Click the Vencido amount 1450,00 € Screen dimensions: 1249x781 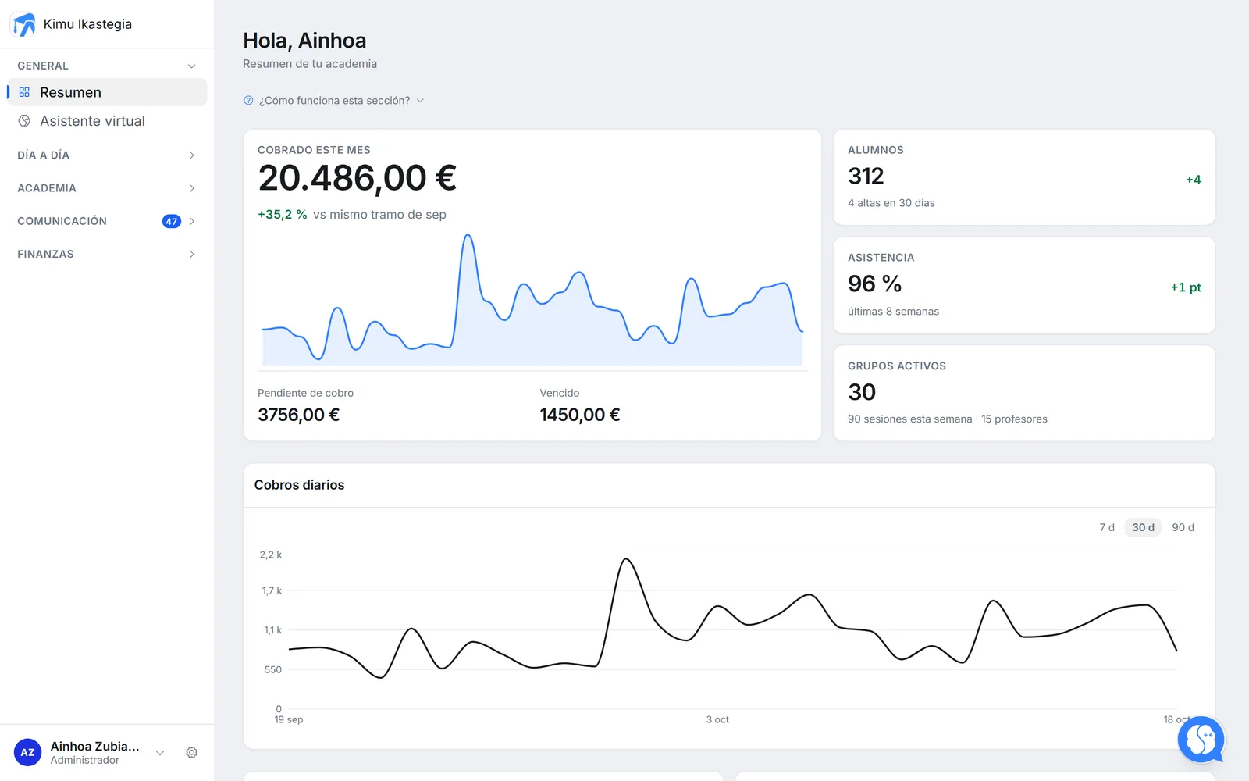(580, 415)
